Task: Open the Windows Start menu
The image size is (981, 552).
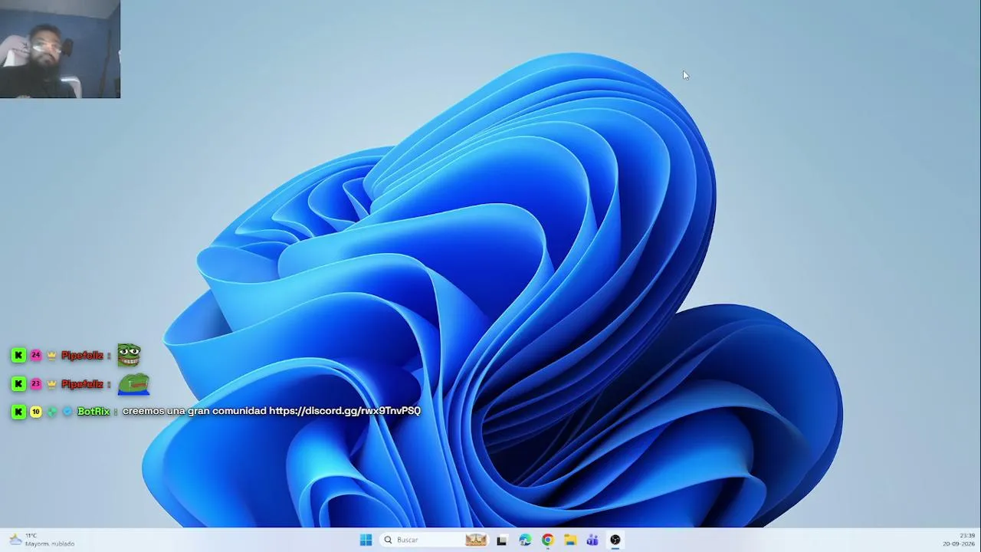Action: click(x=366, y=540)
